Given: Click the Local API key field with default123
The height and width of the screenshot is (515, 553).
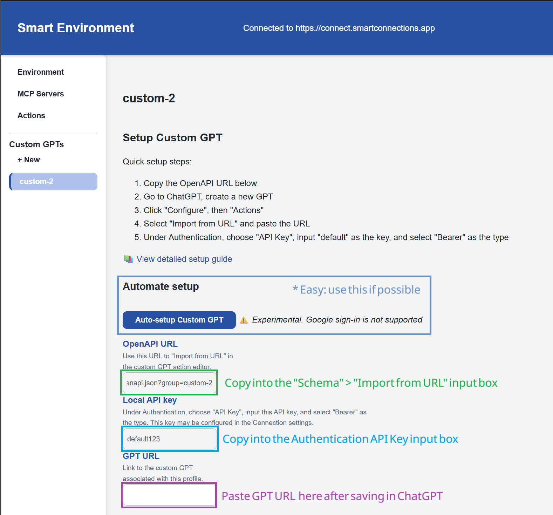Looking at the screenshot, I should click(170, 439).
